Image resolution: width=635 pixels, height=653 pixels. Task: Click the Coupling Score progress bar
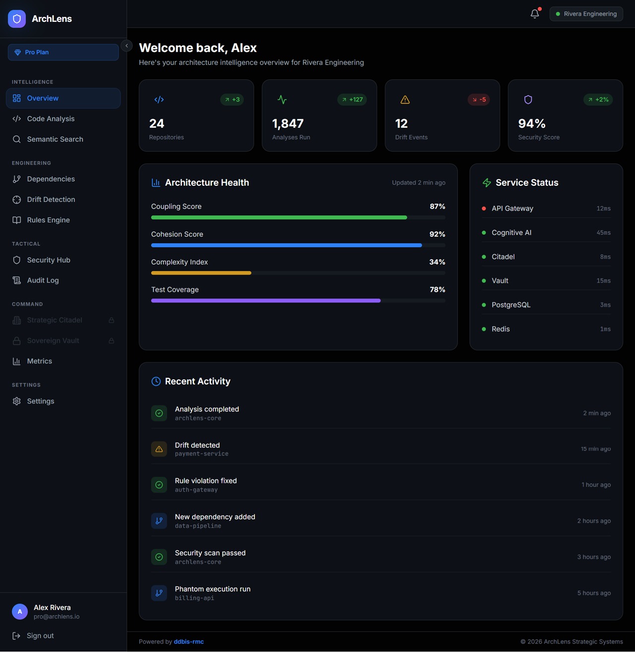pyautogui.click(x=298, y=218)
